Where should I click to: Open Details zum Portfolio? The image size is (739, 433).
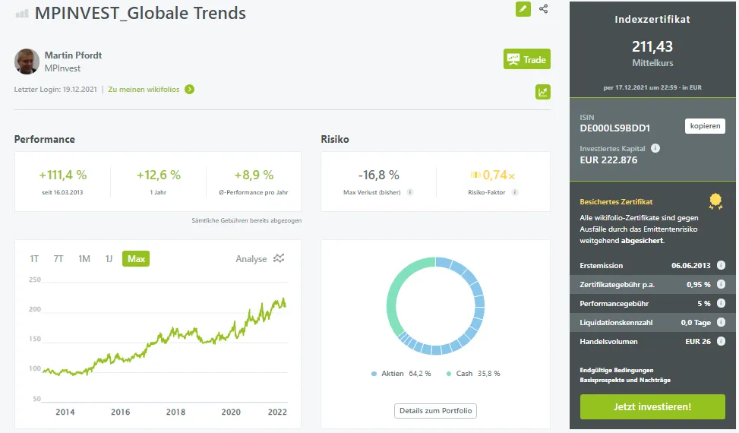(435, 411)
